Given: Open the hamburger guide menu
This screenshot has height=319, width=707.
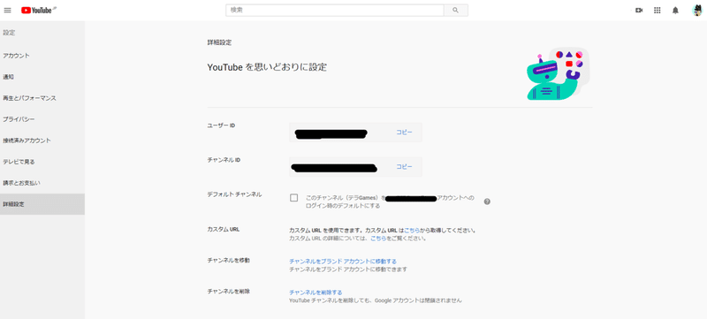Looking at the screenshot, I should [x=8, y=11].
